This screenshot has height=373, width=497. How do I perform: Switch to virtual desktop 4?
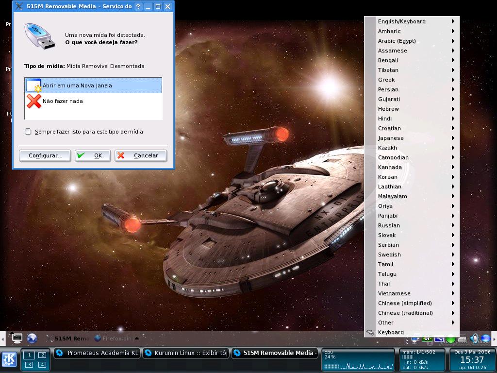[42, 364]
